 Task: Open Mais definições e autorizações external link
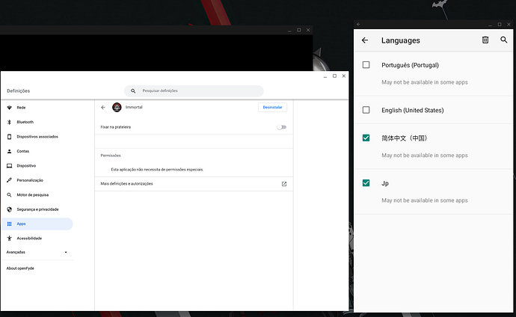284,184
